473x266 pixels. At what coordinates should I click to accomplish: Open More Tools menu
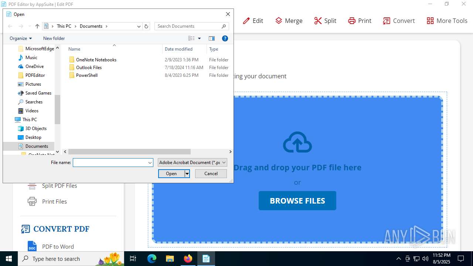click(447, 21)
